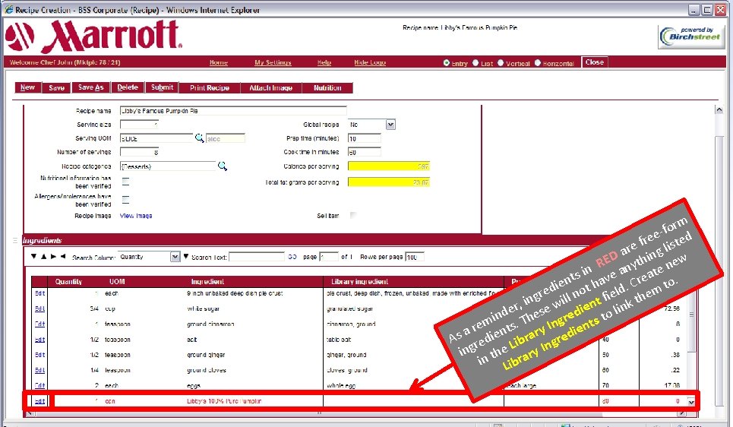Click the Rows per page field

pyautogui.click(x=415, y=257)
